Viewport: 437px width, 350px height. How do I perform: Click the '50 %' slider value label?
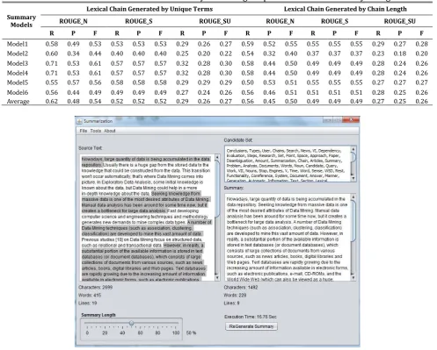pyautogui.click(x=191, y=333)
